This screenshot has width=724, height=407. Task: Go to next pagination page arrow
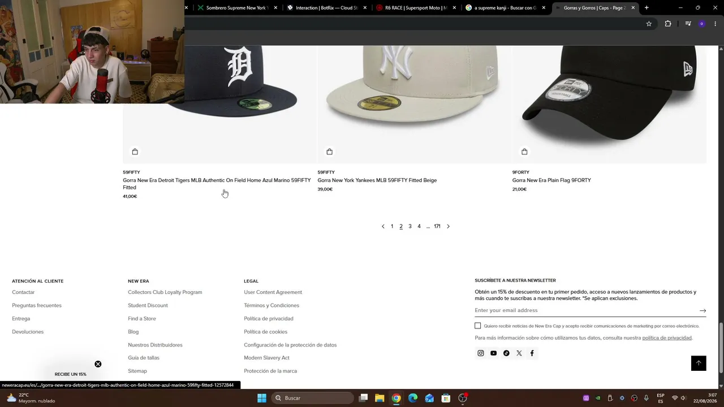[x=448, y=226]
